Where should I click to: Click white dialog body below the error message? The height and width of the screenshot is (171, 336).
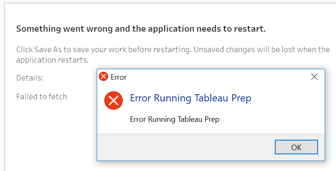pyautogui.click(x=209, y=128)
